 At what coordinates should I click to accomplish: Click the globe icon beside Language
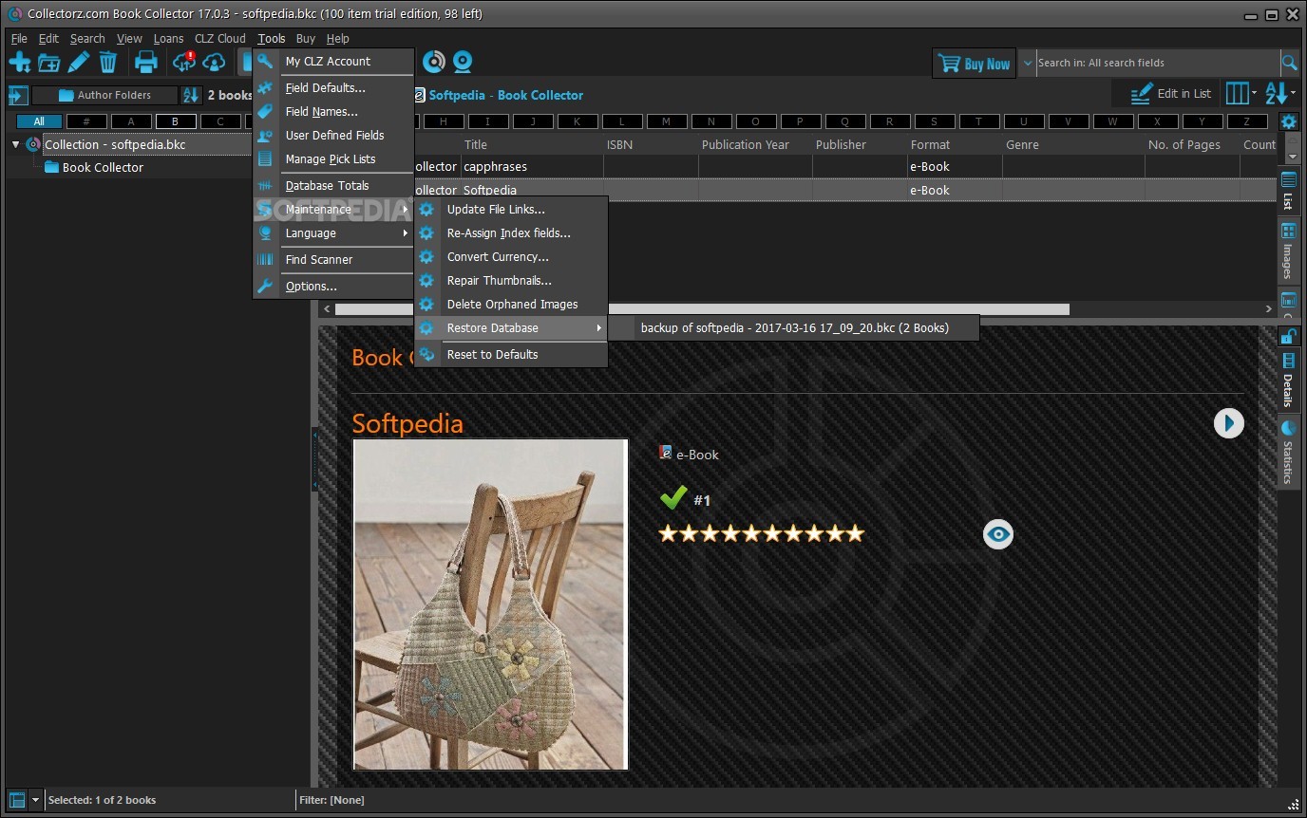point(265,233)
